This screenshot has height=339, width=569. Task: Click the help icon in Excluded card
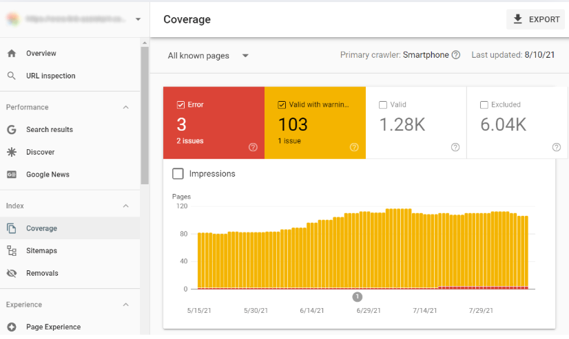tap(557, 147)
